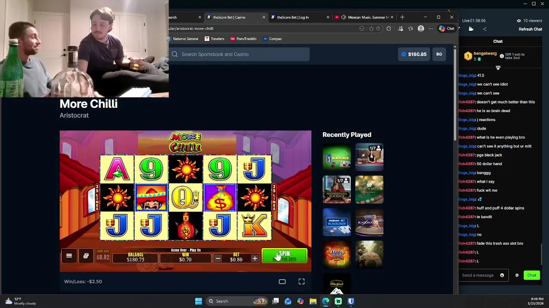Image resolution: width=549 pixels, height=308 pixels.
Task: Click the green SPIN button
Action: pos(285,256)
